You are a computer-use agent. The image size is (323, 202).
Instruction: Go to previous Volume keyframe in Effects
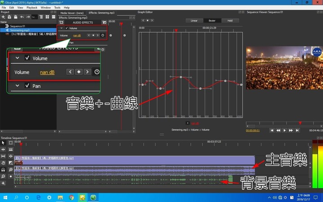(x=89, y=35)
